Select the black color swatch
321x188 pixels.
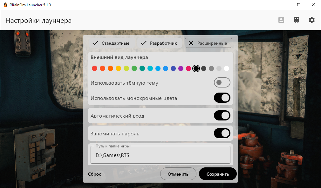[x=196, y=68]
